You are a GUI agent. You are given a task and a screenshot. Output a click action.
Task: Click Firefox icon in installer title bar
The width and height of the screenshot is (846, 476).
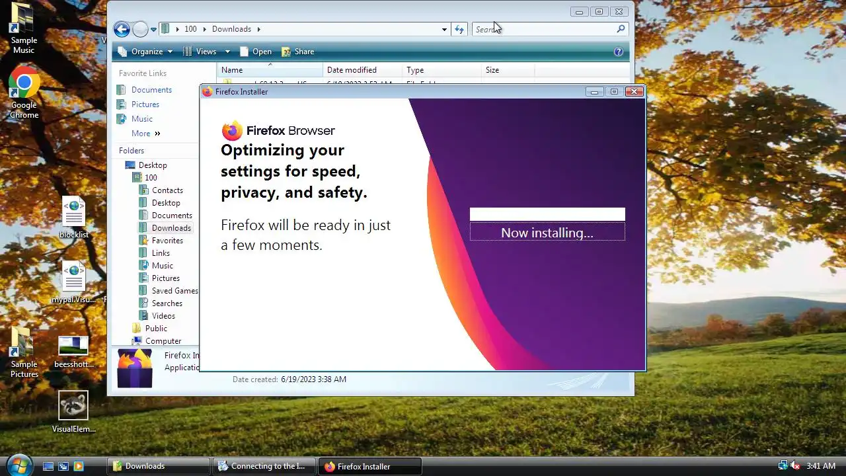point(208,92)
